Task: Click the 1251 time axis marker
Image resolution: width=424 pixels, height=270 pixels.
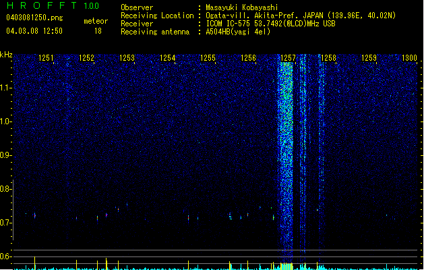Action: [x=46, y=57]
